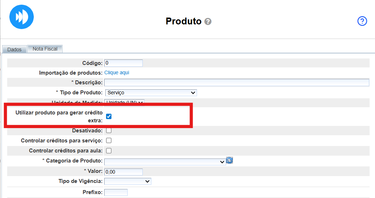Select the Prefixo input box
The height and width of the screenshot is (198, 375).
pos(116,193)
